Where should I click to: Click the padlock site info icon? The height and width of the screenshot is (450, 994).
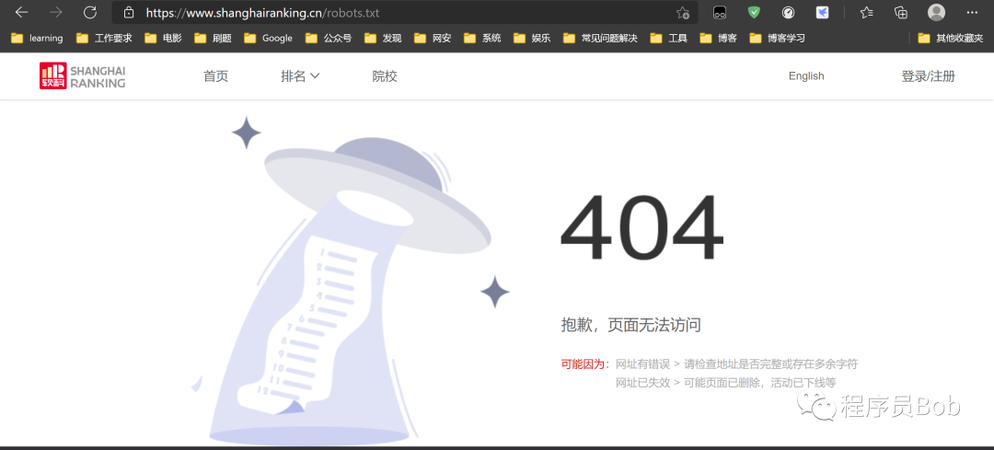pos(130,12)
